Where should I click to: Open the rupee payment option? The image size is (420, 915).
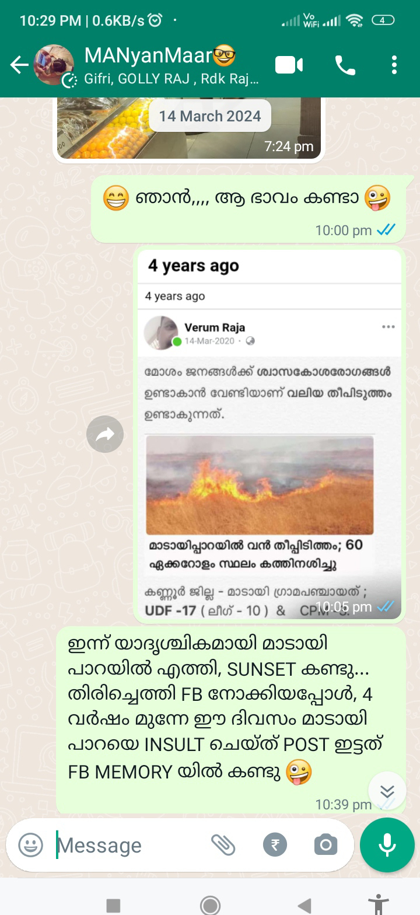[275, 845]
